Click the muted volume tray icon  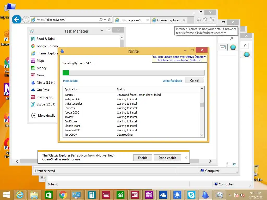[242, 195]
